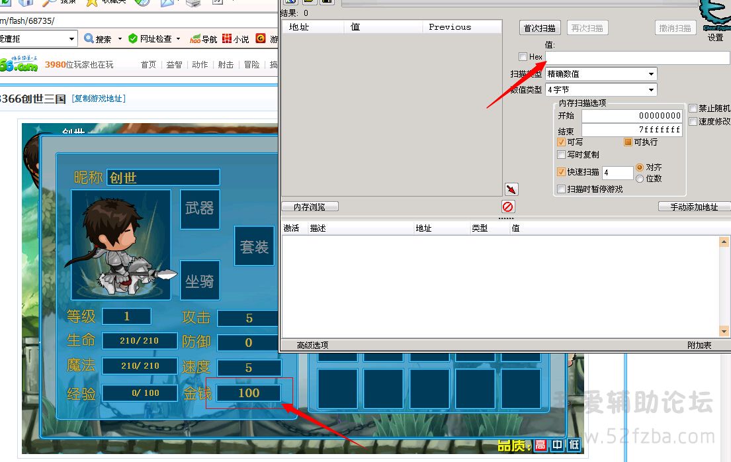Set game quality to 低

574,445
